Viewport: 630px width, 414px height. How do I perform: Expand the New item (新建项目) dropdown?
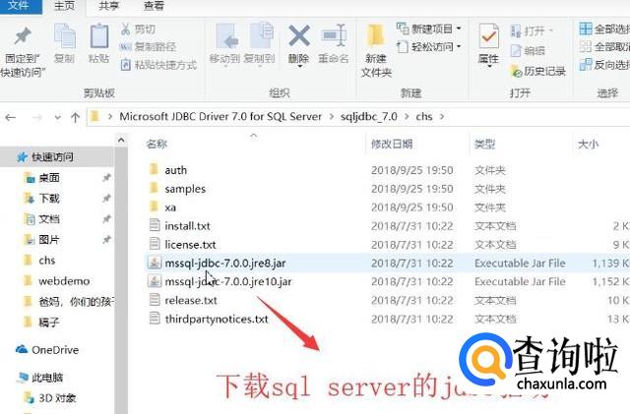pyautogui.click(x=458, y=29)
